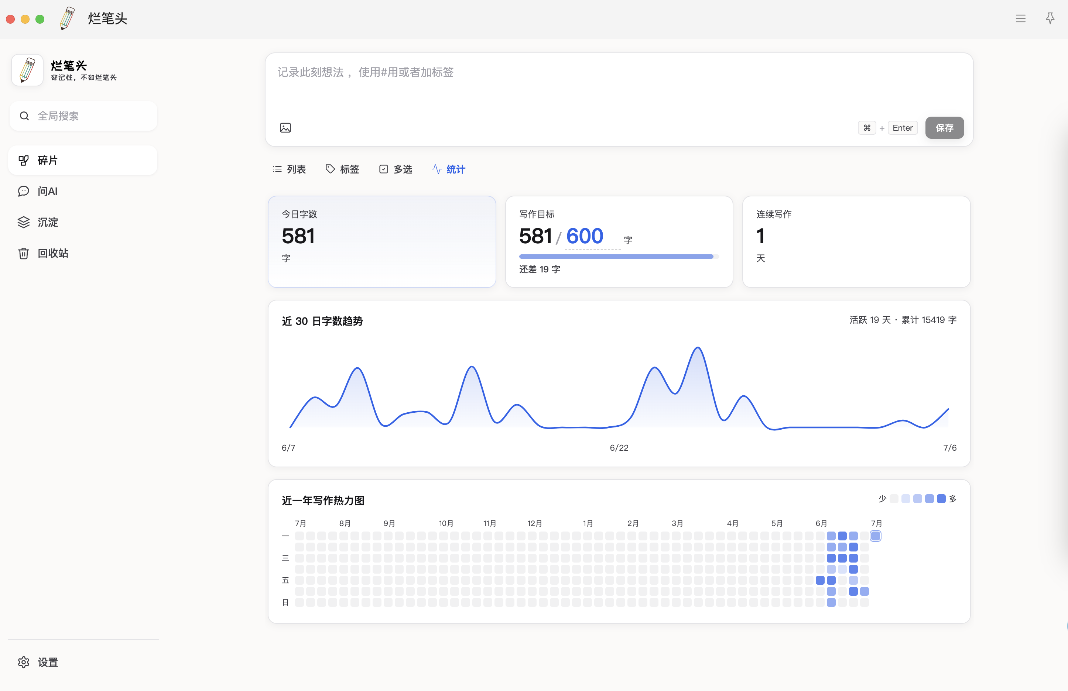Image resolution: width=1068 pixels, height=691 pixels.
Task: Click the darkest heatmap legend swatch
Action: coord(941,499)
